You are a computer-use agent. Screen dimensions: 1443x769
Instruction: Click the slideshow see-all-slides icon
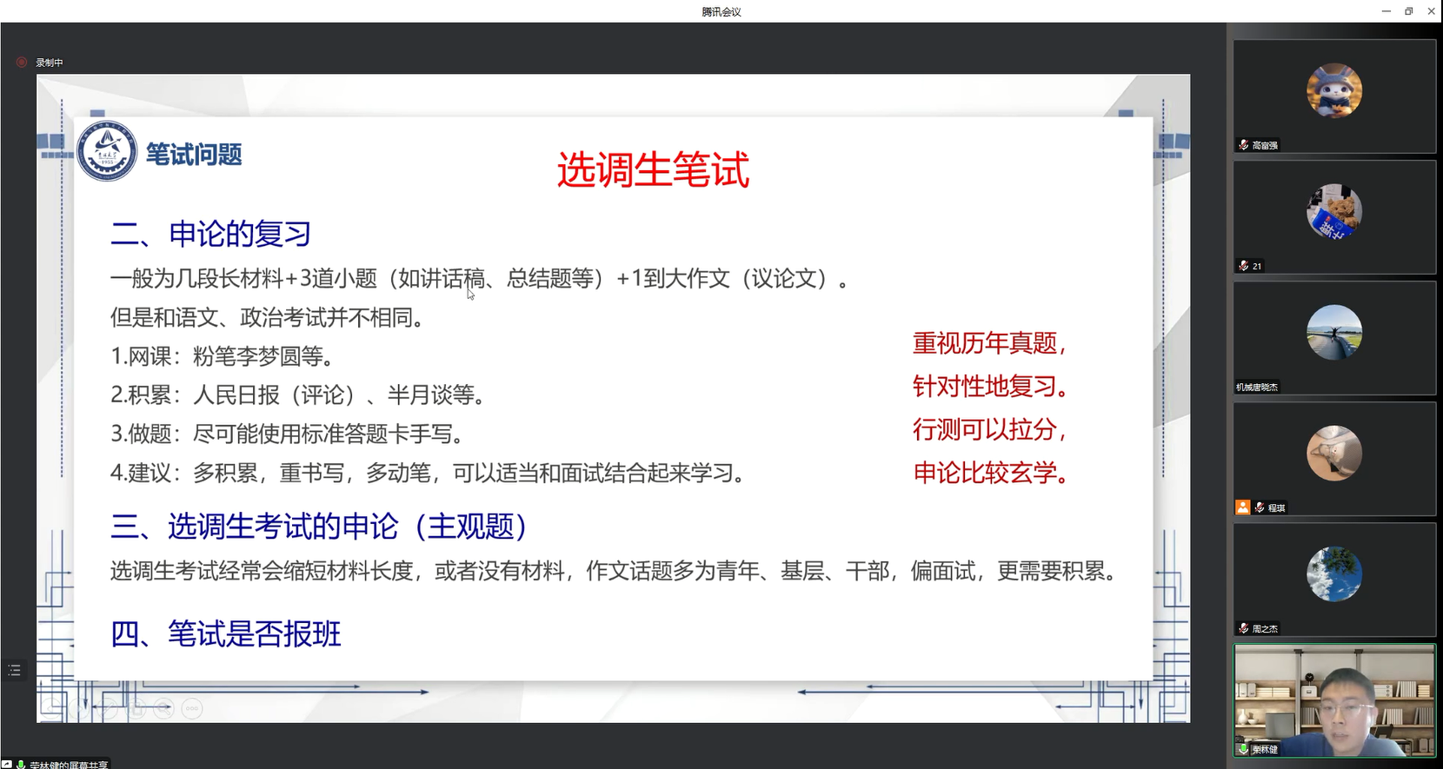click(136, 708)
